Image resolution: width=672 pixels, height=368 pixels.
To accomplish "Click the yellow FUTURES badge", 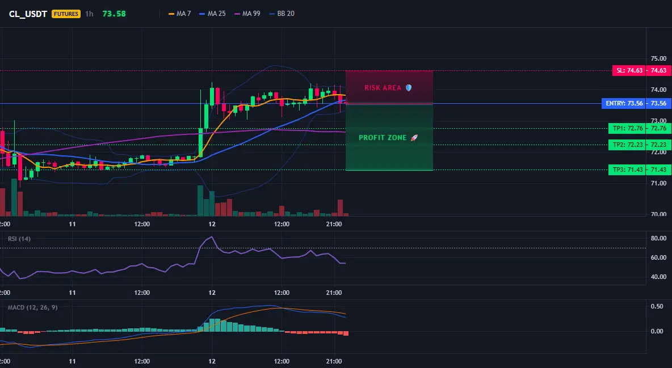I will click(66, 14).
